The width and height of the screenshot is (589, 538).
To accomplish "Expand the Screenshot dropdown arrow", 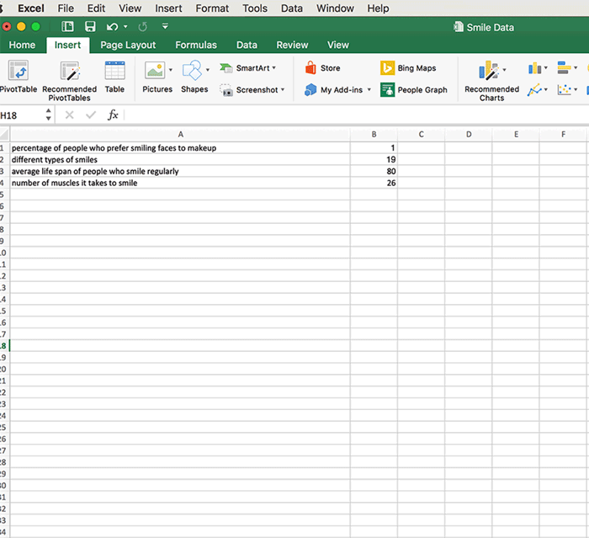I will [x=283, y=90].
